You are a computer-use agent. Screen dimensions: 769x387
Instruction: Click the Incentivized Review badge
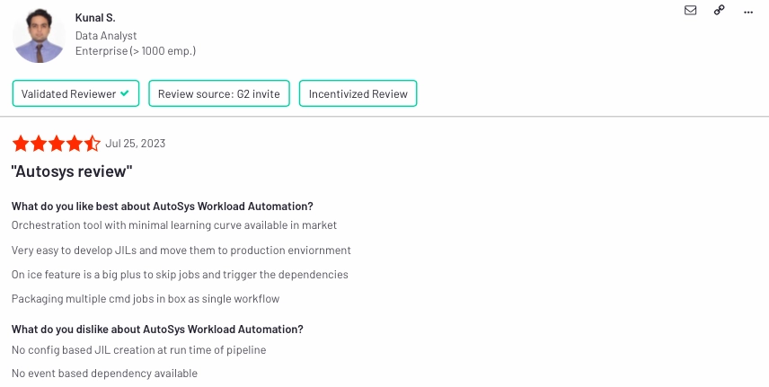click(358, 93)
